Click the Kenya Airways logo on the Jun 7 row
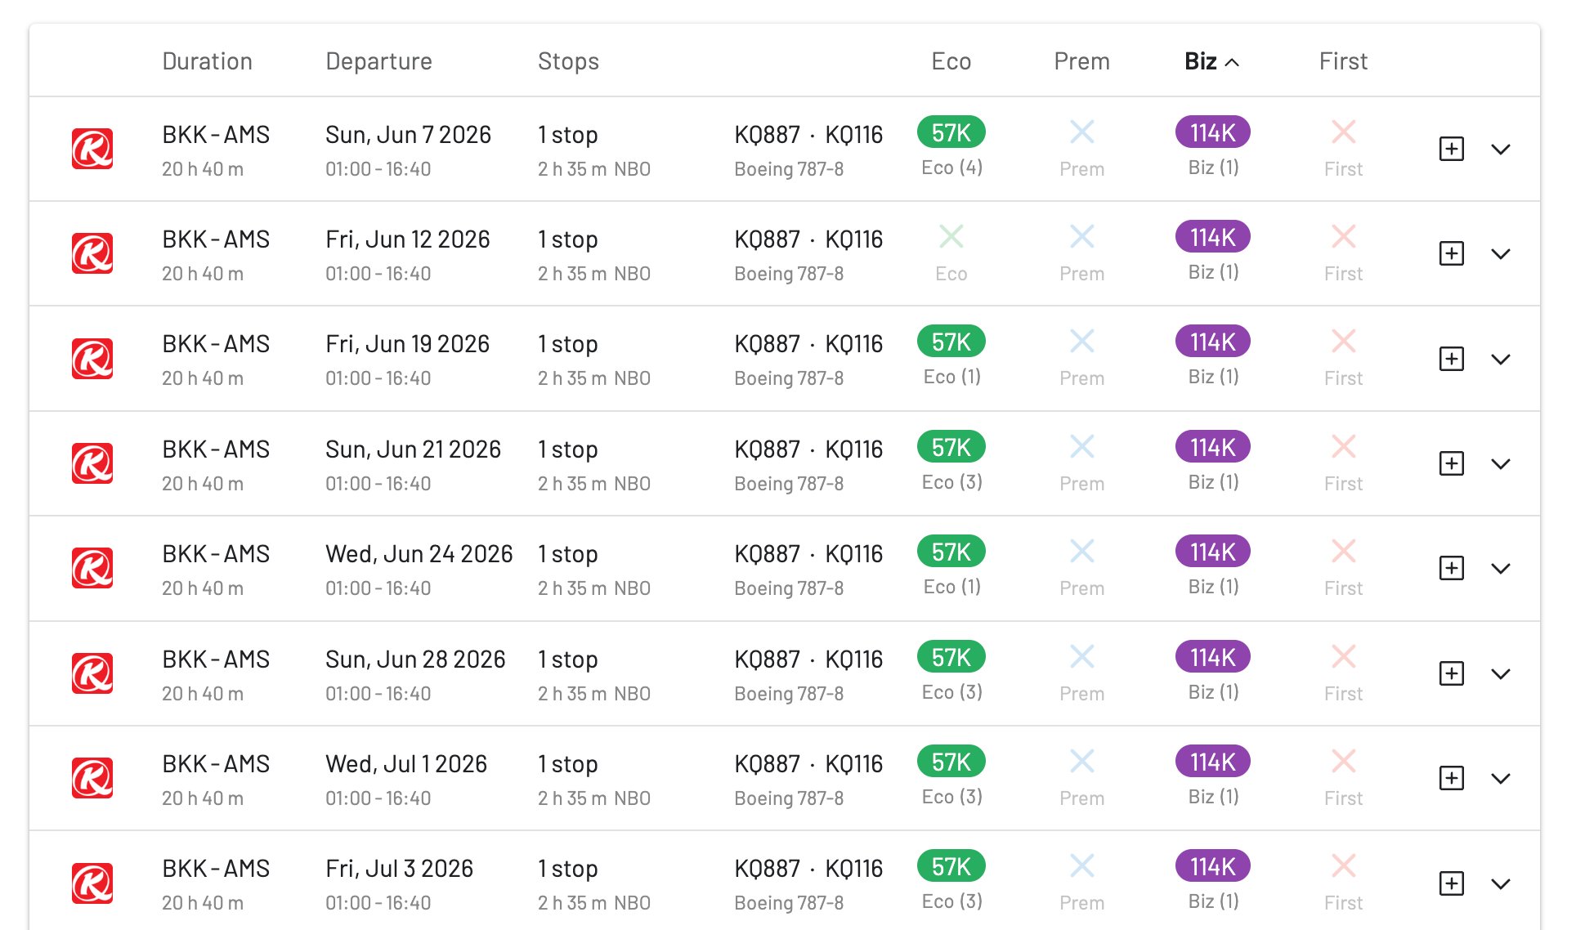The image size is (1576, 930). click(x=92, y=149)
